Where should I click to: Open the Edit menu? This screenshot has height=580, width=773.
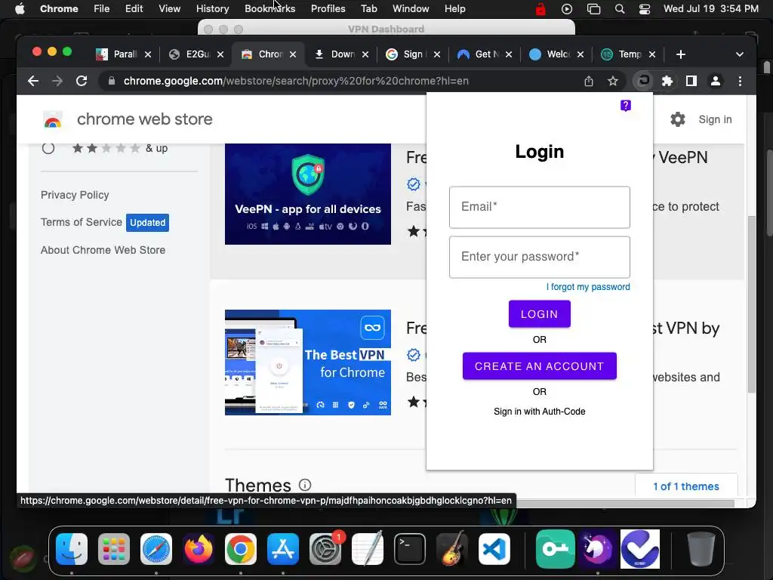click(134, 9)
